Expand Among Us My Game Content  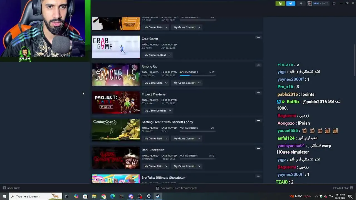point(187,83)
